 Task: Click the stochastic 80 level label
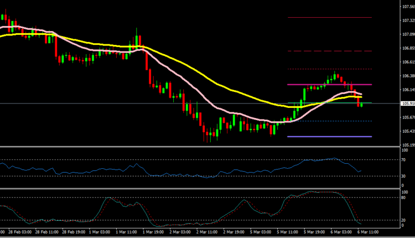pos(405,198)
